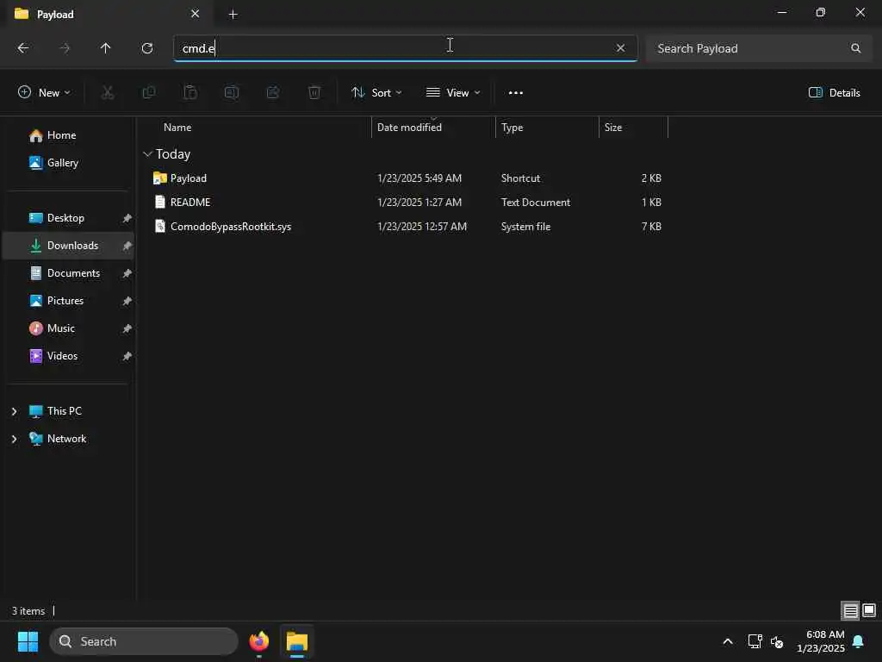Go forward with the right arrow button

[65, 48]
